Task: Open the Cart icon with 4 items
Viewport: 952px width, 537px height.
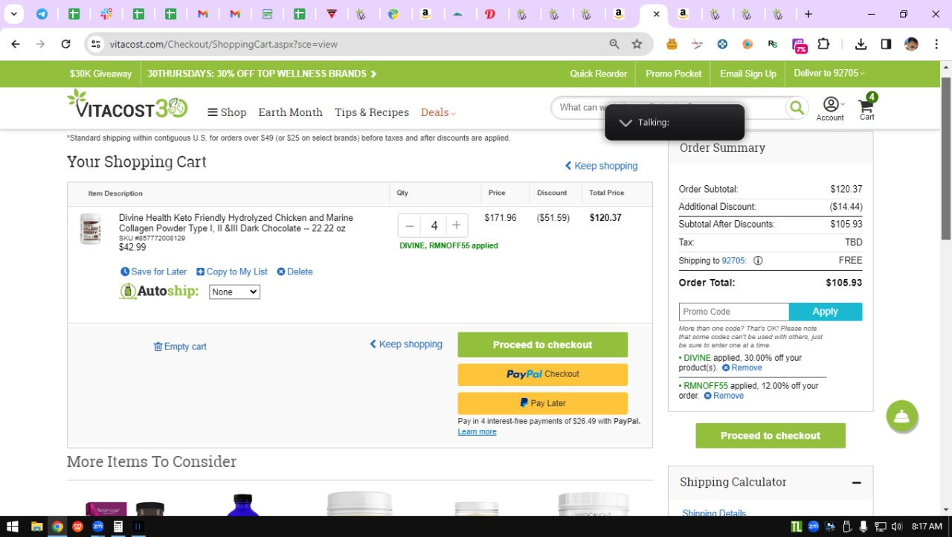Action: click(867, 107)
